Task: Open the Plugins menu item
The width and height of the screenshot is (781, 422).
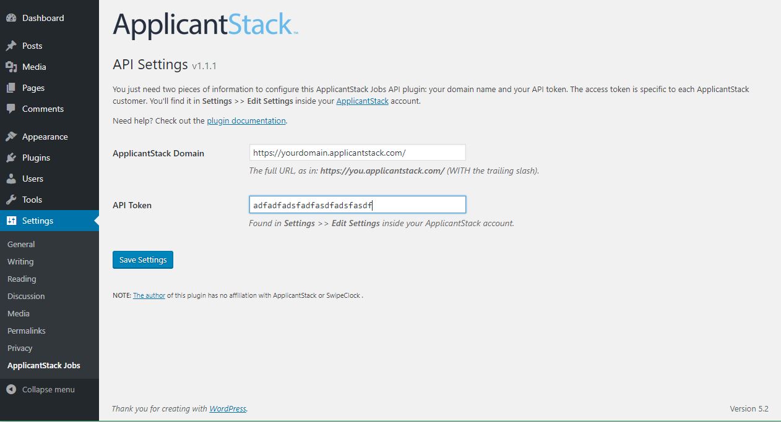Action: pyautogui.click(x=50, y=158)
